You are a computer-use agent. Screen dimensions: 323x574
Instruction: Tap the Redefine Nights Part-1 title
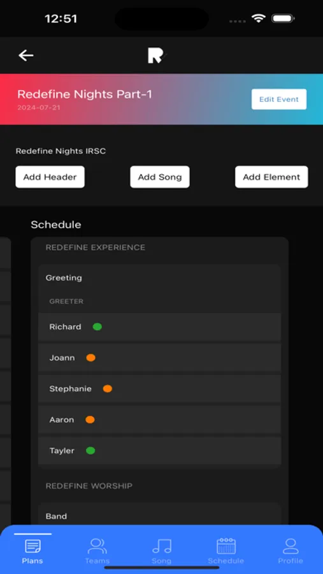(85, 94)
